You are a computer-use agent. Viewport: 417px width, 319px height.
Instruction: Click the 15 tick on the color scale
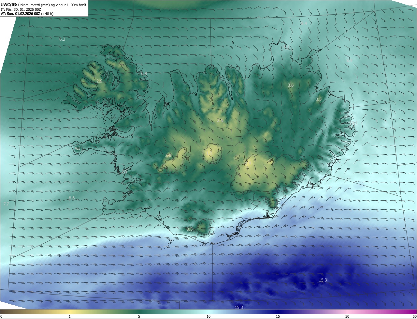[x=278, y=316]
